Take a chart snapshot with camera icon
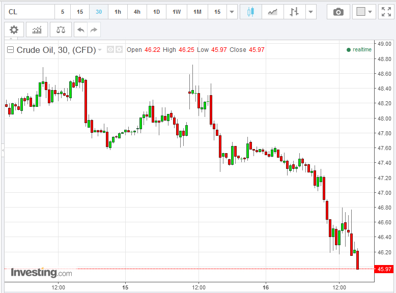396x293 pixels. (338, 12)
